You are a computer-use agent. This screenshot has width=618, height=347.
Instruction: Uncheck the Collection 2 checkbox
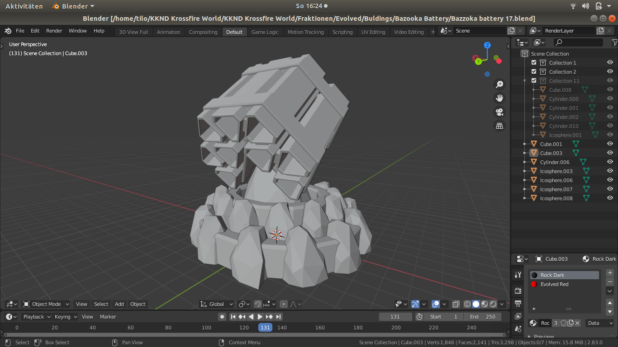(x=534, y=72)
